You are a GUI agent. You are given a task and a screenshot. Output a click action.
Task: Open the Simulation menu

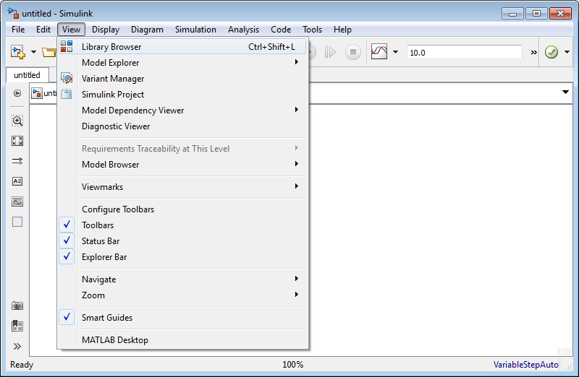coord(195,30)
